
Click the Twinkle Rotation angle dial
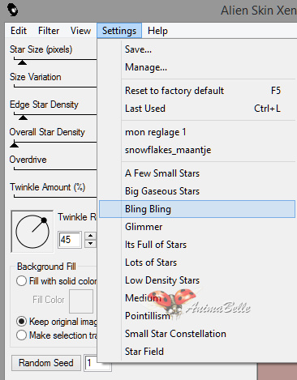click(32, 232)
